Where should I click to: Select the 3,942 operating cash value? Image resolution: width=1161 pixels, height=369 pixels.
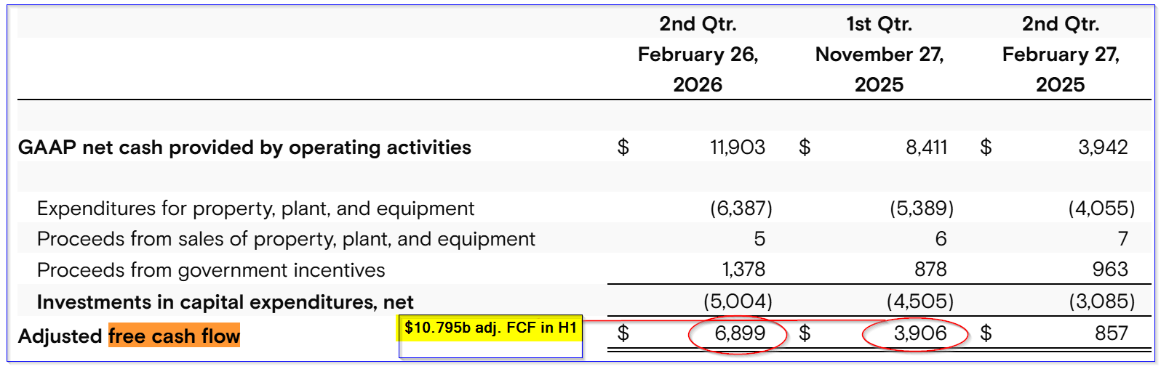1103,147
